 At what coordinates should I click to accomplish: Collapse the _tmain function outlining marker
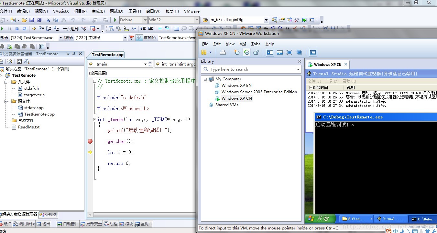click(x=94, y=119)
